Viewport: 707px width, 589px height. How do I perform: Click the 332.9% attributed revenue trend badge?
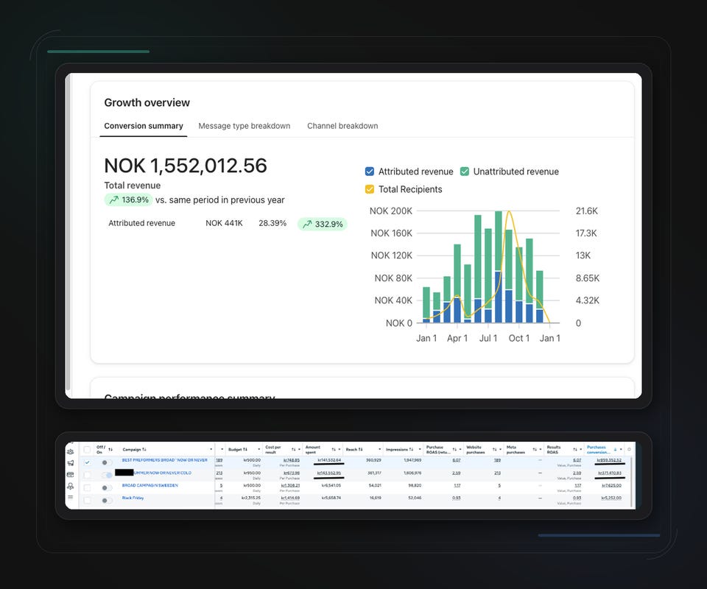(x=323, y=224)
